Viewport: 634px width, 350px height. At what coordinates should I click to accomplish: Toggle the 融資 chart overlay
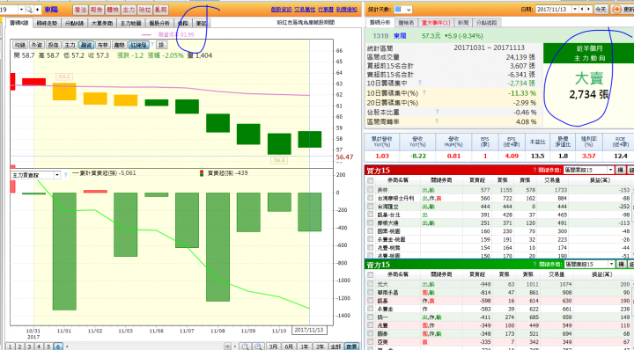click(85, 45)
